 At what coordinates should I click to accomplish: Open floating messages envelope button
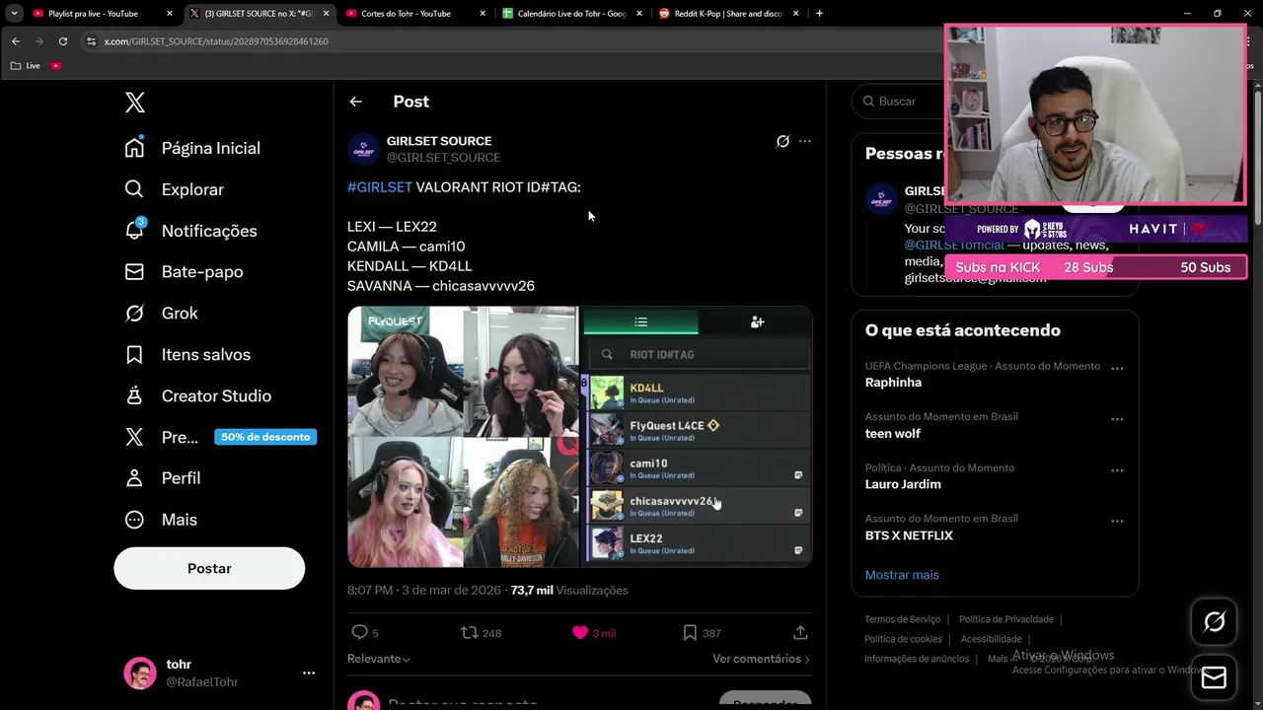1214,678
